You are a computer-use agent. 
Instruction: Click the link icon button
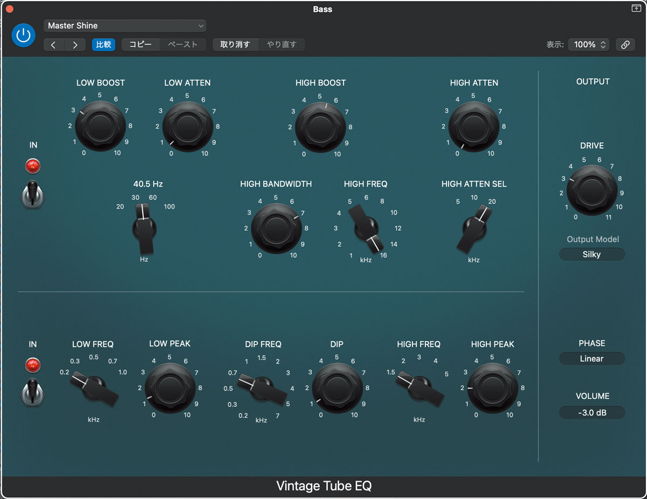(x=625, y=45)
